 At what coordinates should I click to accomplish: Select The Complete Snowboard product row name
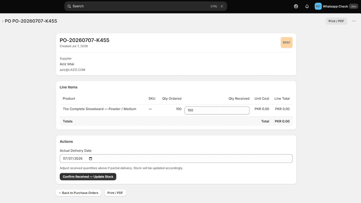click(99, 109)
